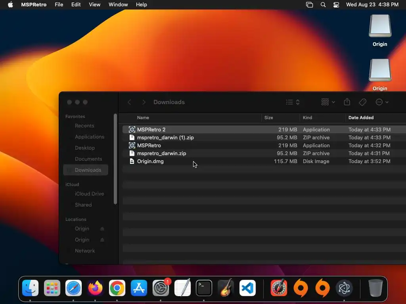Image resolution: width=406 pixels, height=304 pixels.
Task: Change Finder list view option
Action: coord(293,102)
